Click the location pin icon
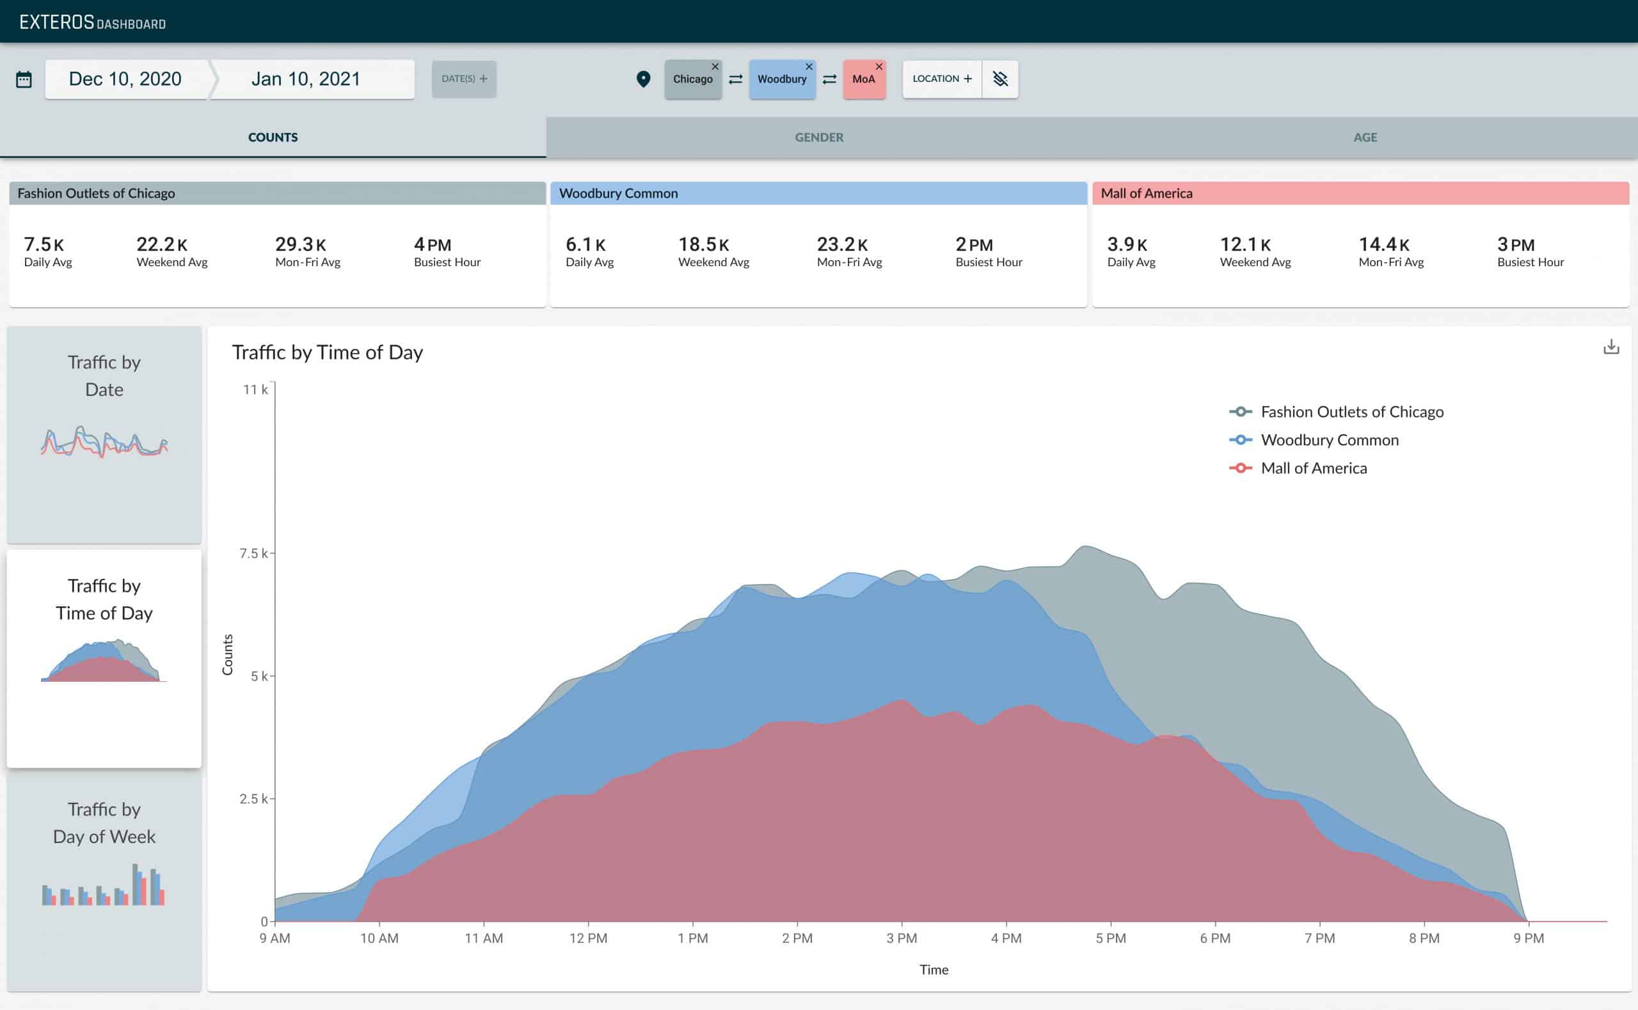 tap(643, 79)
